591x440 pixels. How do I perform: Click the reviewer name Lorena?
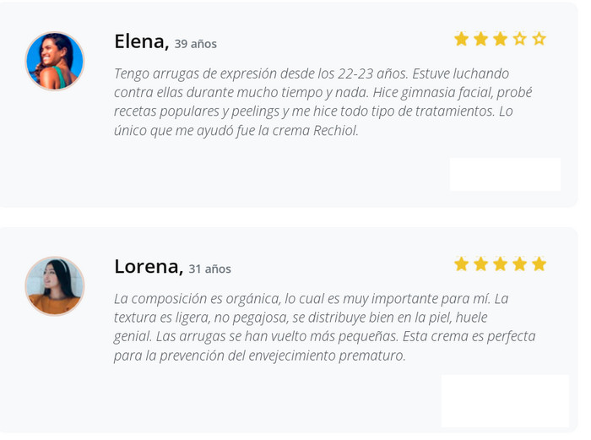click(148, 267)
